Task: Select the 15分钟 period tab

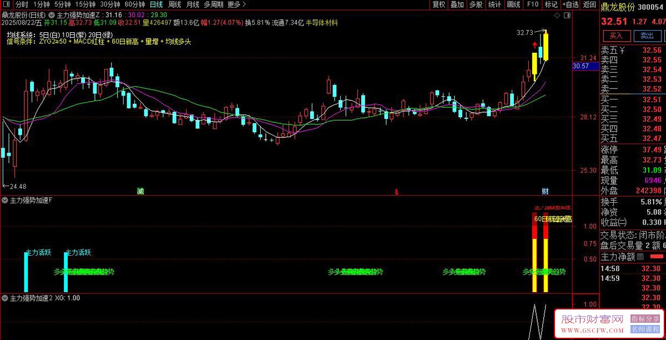Action: [x=85, y=4]
